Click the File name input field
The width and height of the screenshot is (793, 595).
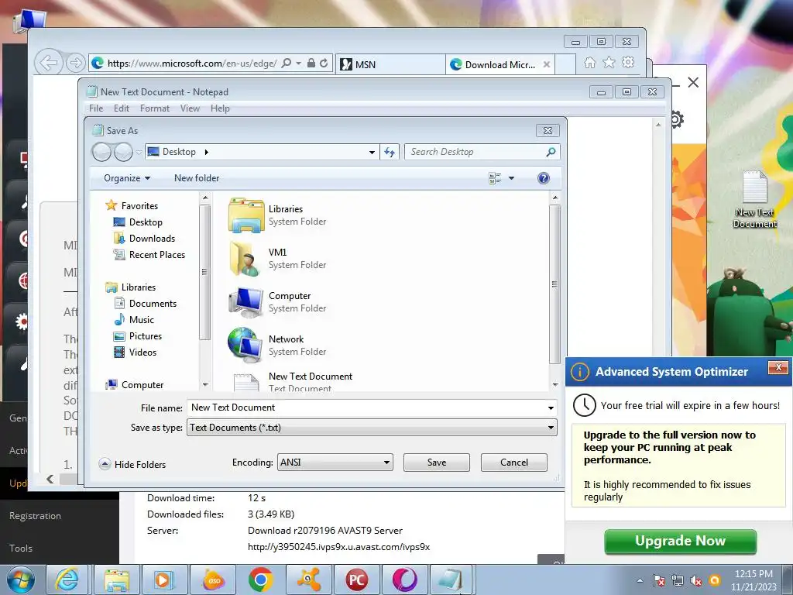tap(366, 408)
